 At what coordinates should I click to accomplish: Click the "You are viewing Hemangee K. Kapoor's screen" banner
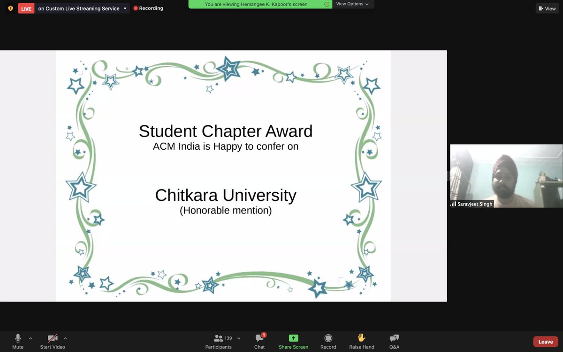260,4
